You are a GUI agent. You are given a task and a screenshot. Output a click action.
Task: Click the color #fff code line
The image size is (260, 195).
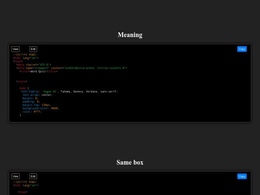(32, 112)
